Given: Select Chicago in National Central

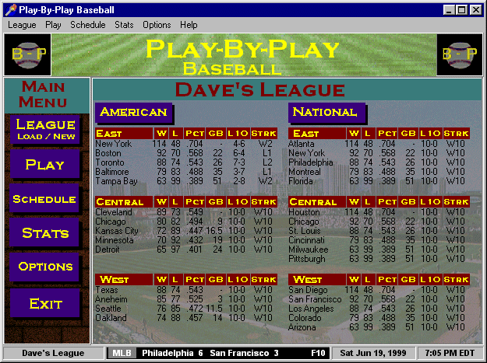Looking at the screenshot, I should click(x=303, y=222).
